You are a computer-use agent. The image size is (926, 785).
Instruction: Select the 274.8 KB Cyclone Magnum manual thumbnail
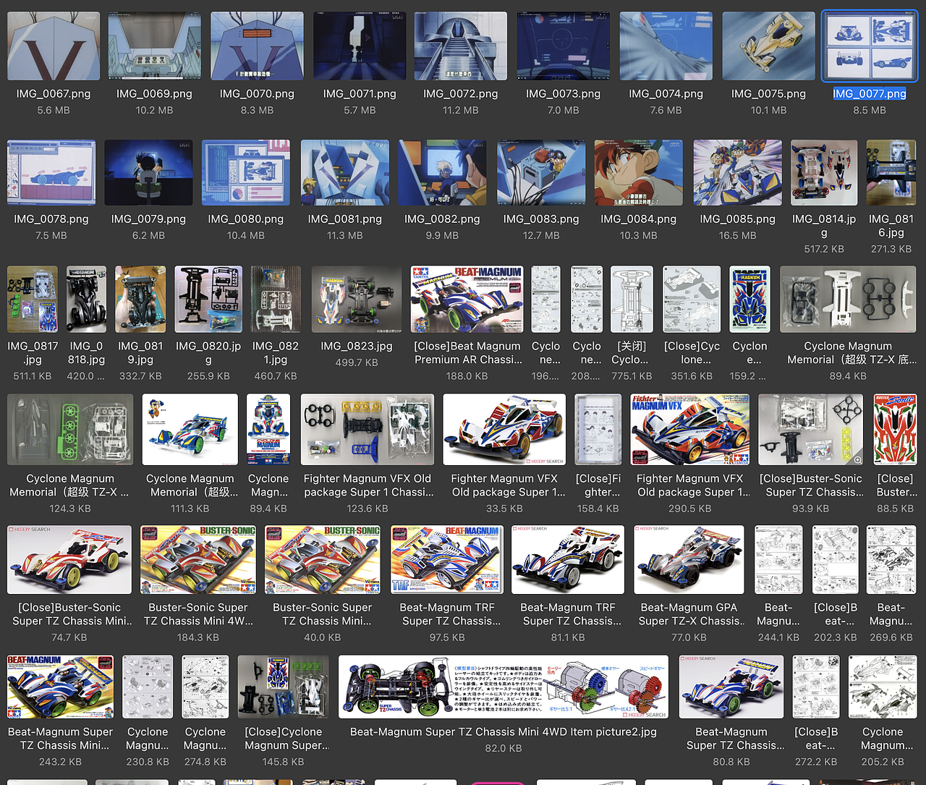[x=205, y=687]
